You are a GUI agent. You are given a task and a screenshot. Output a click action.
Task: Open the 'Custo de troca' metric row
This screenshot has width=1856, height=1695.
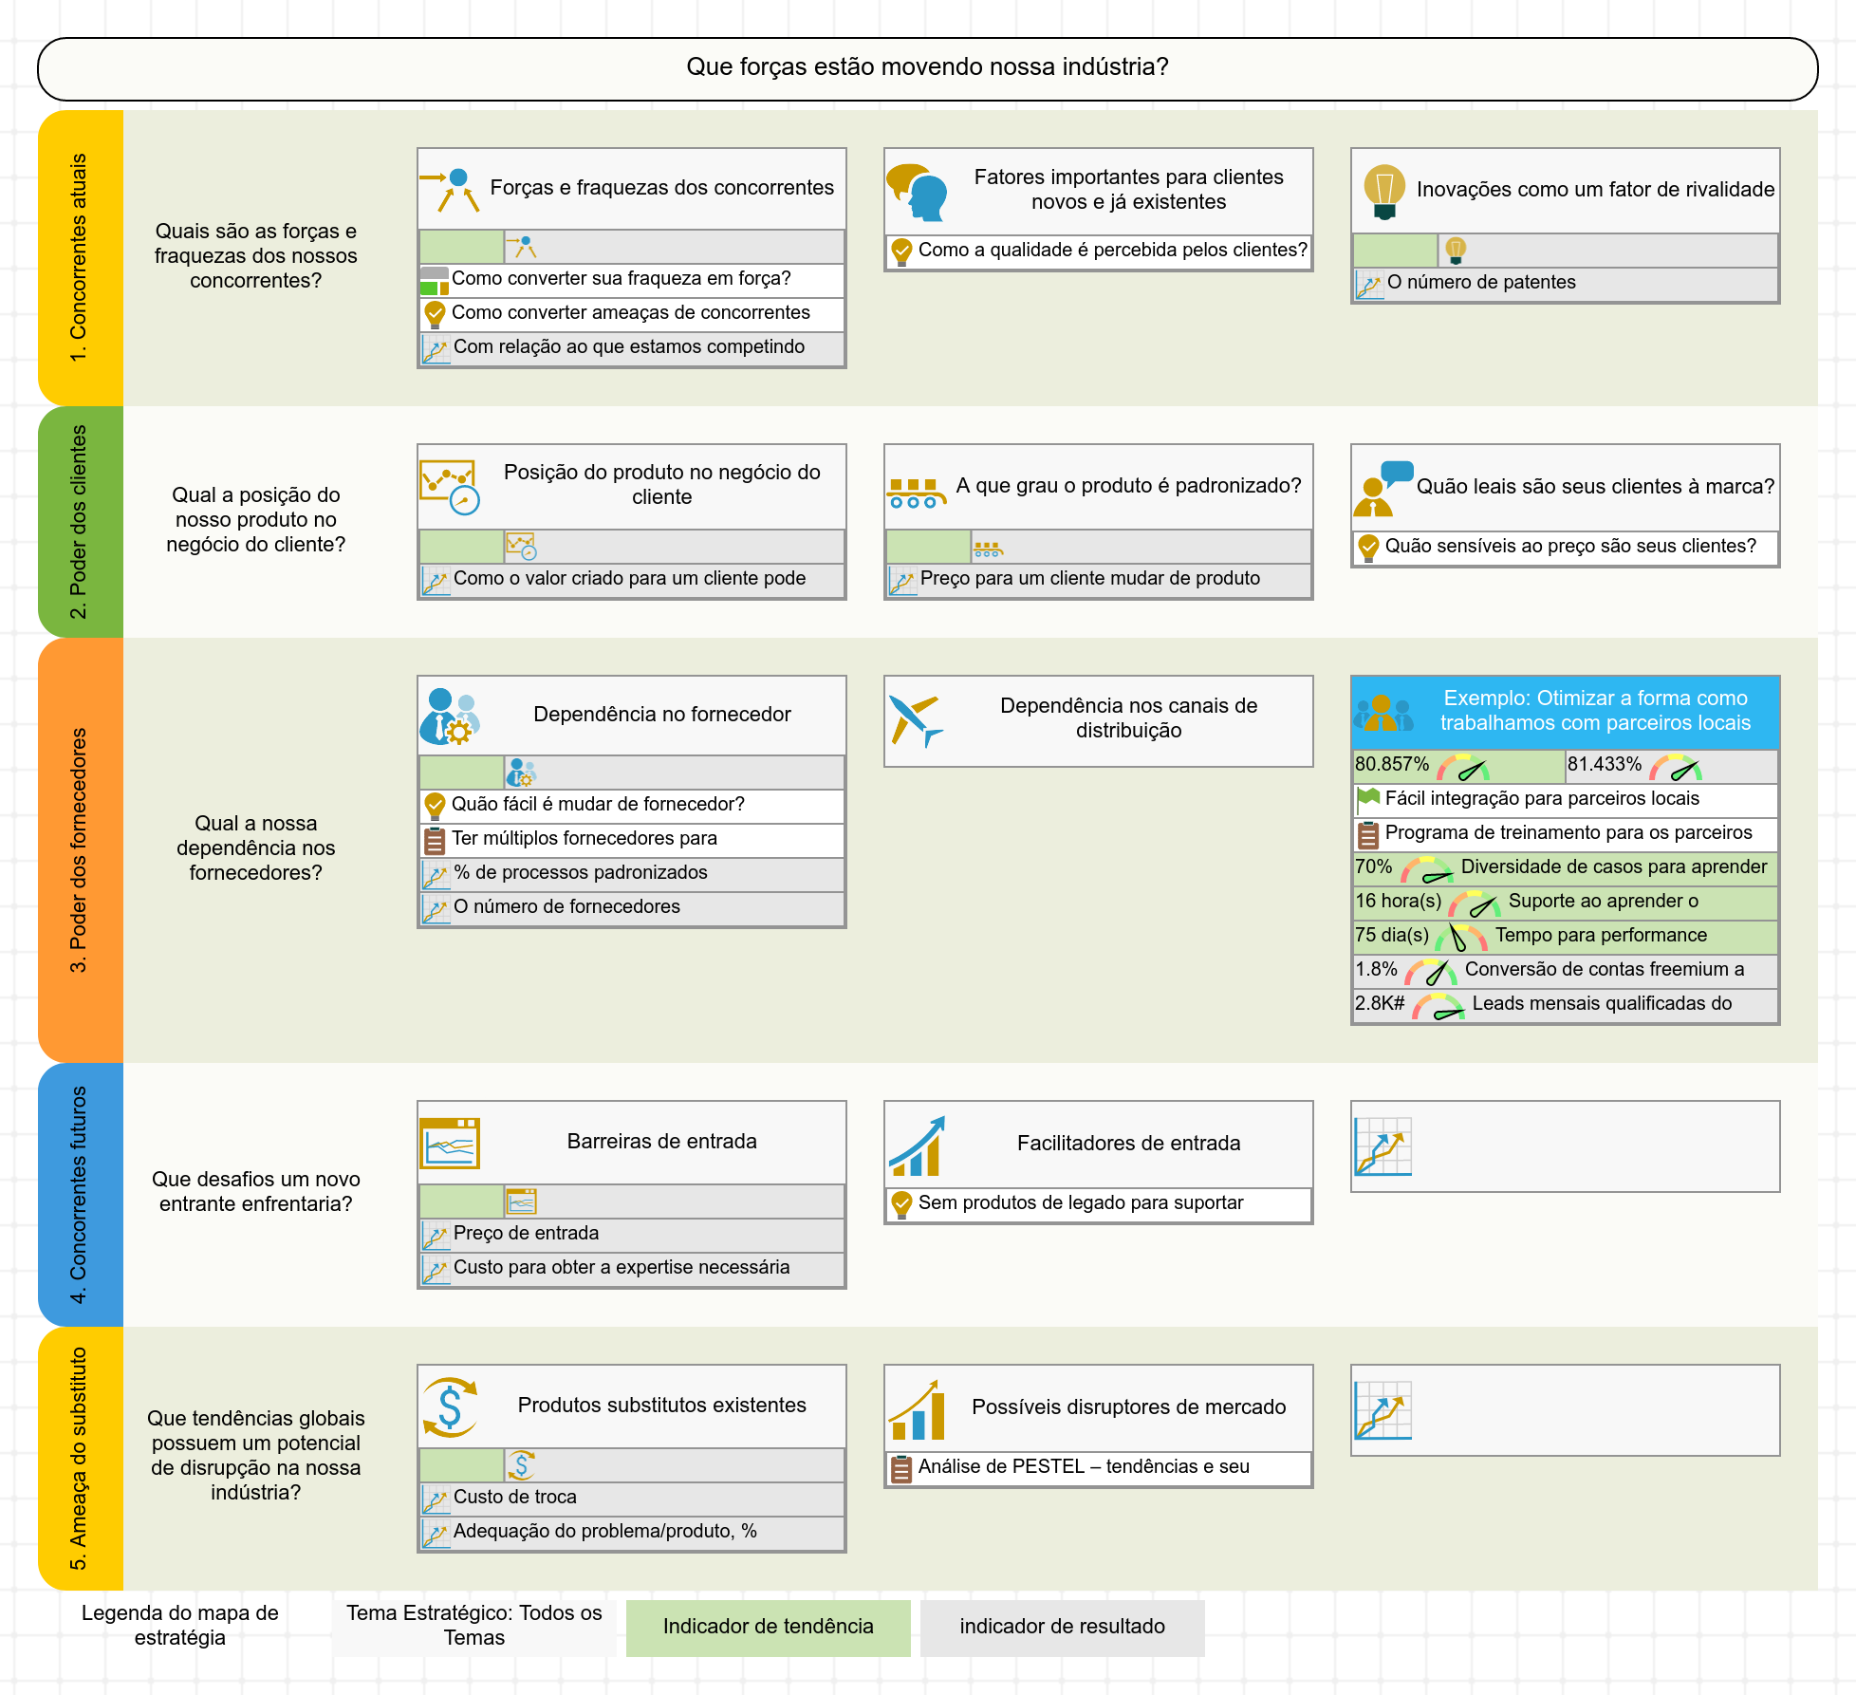coord(632,1499)
